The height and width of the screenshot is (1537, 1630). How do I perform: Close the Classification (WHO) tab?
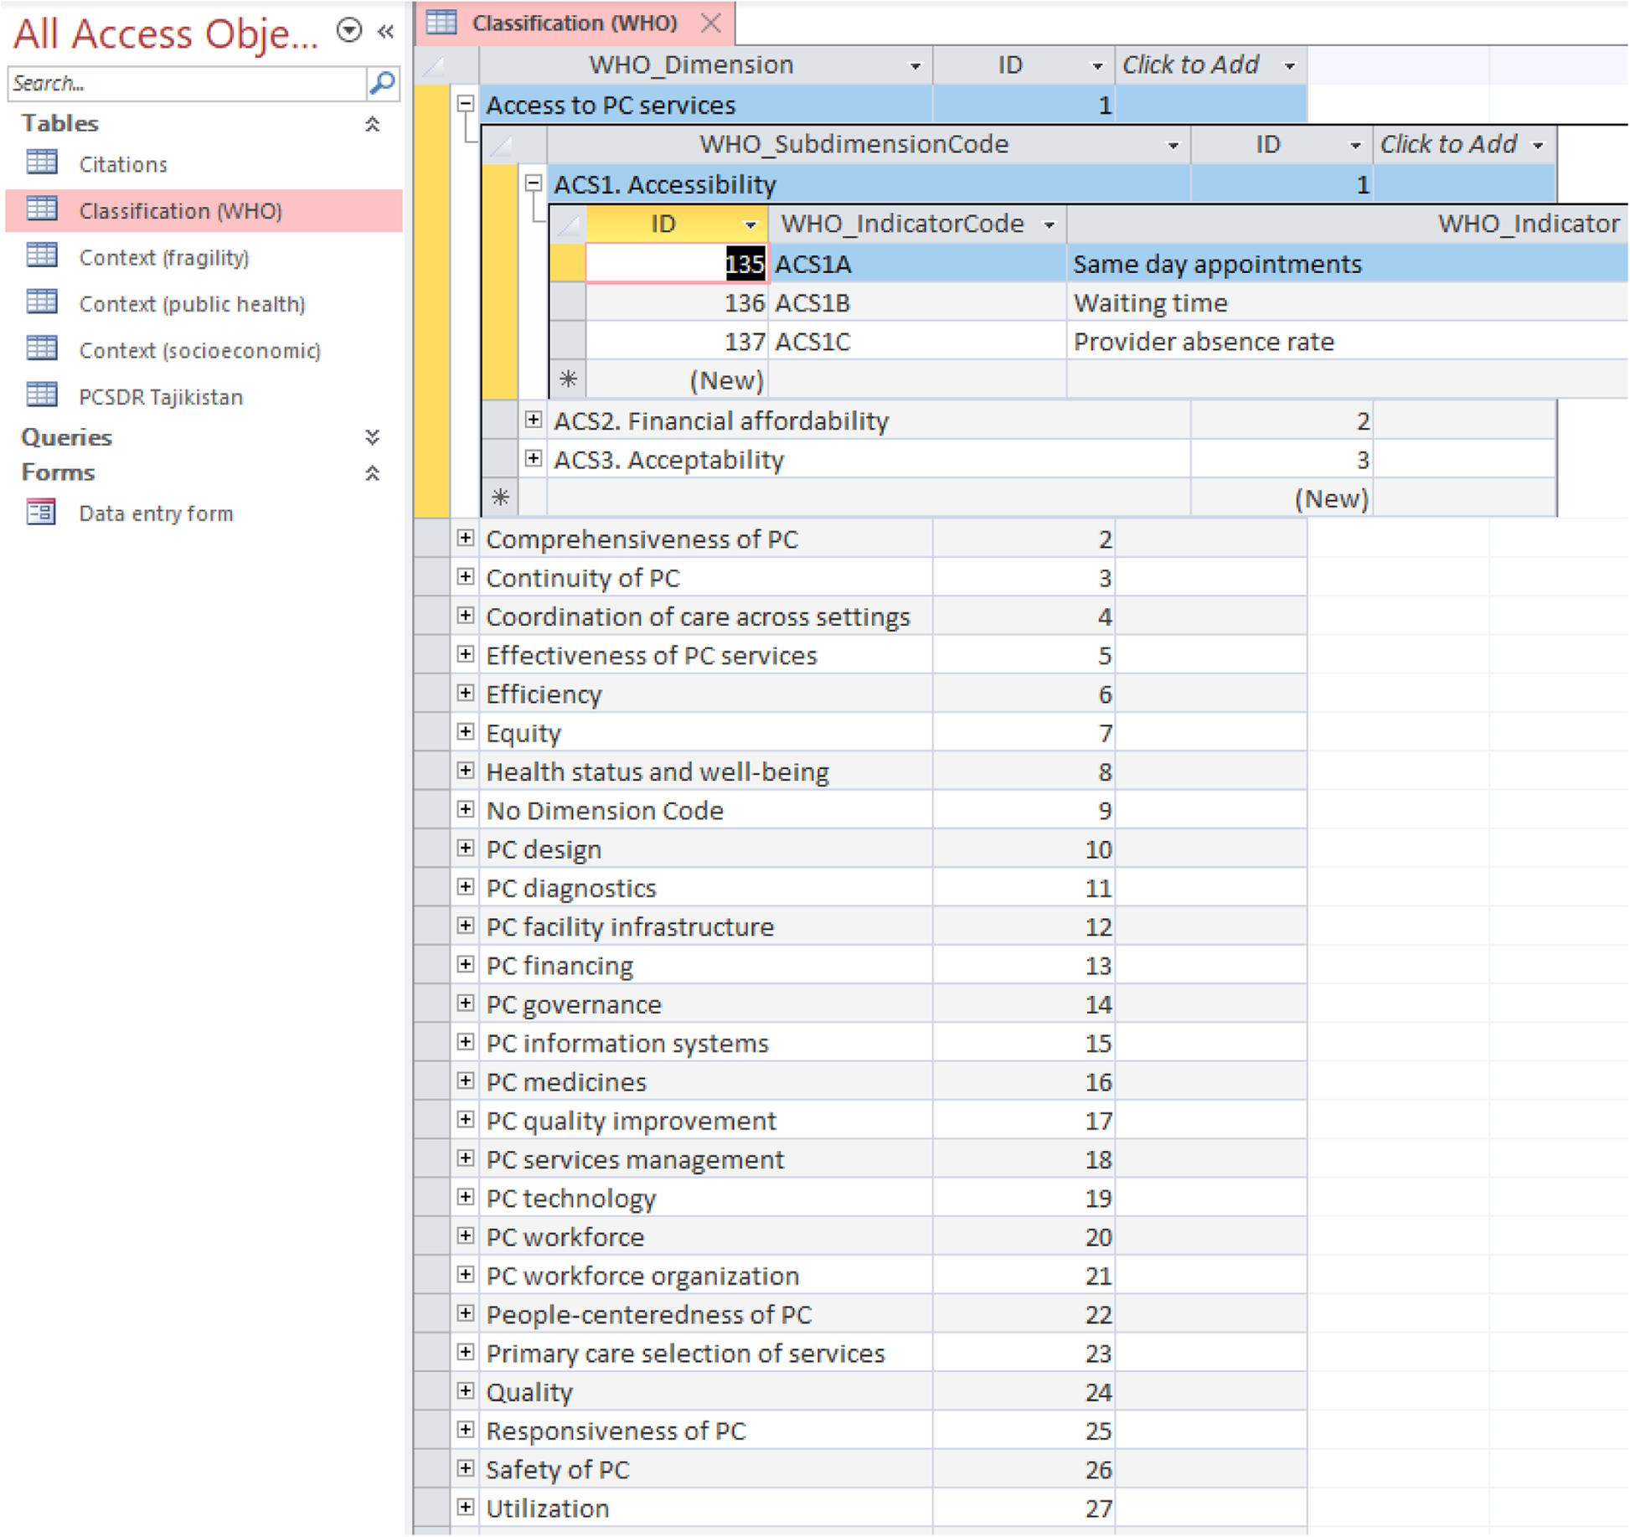point(710,23)
